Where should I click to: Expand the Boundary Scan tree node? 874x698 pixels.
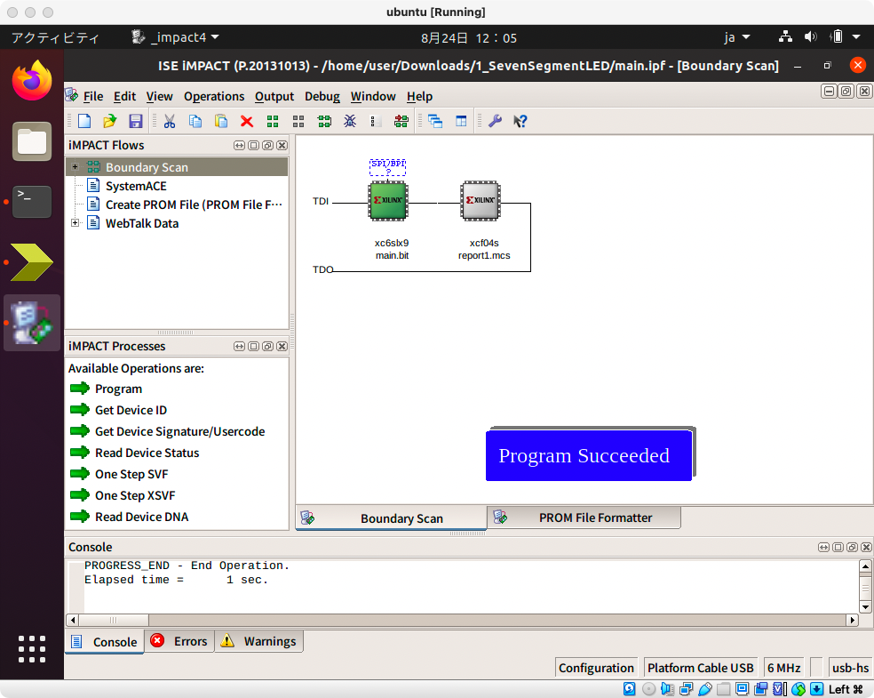point(75,167)
